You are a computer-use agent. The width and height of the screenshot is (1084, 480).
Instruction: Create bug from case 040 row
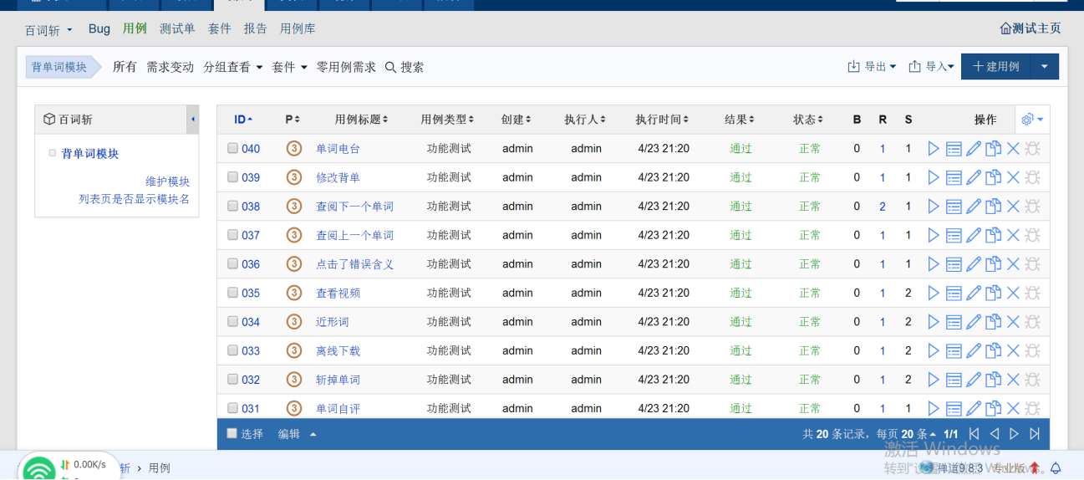[x=1032, y=149]
